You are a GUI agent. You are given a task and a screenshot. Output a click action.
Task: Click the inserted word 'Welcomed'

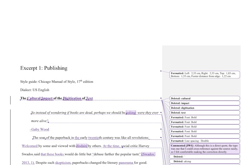click(x=29, y=146)
